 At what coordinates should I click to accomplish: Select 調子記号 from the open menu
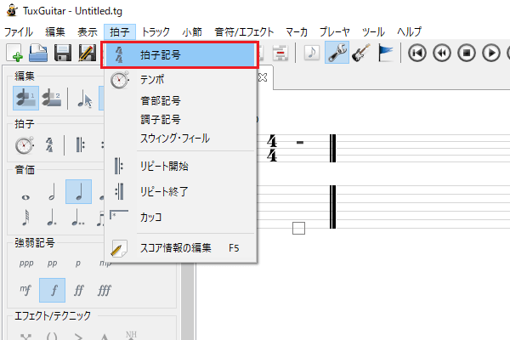coord(160,119)
